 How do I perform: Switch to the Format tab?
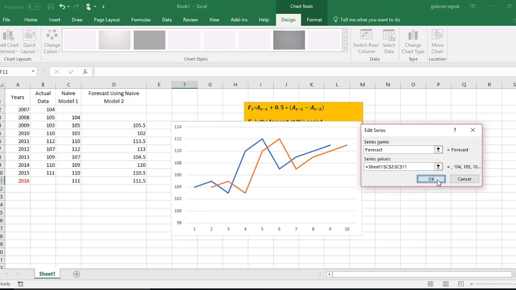(314, 20)
